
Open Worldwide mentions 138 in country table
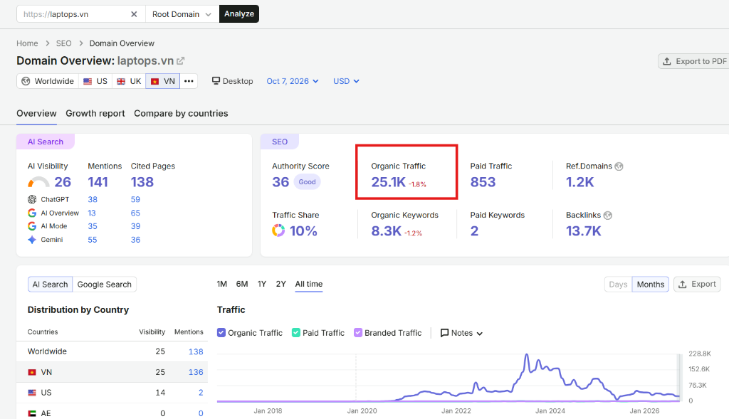point(196,351)
